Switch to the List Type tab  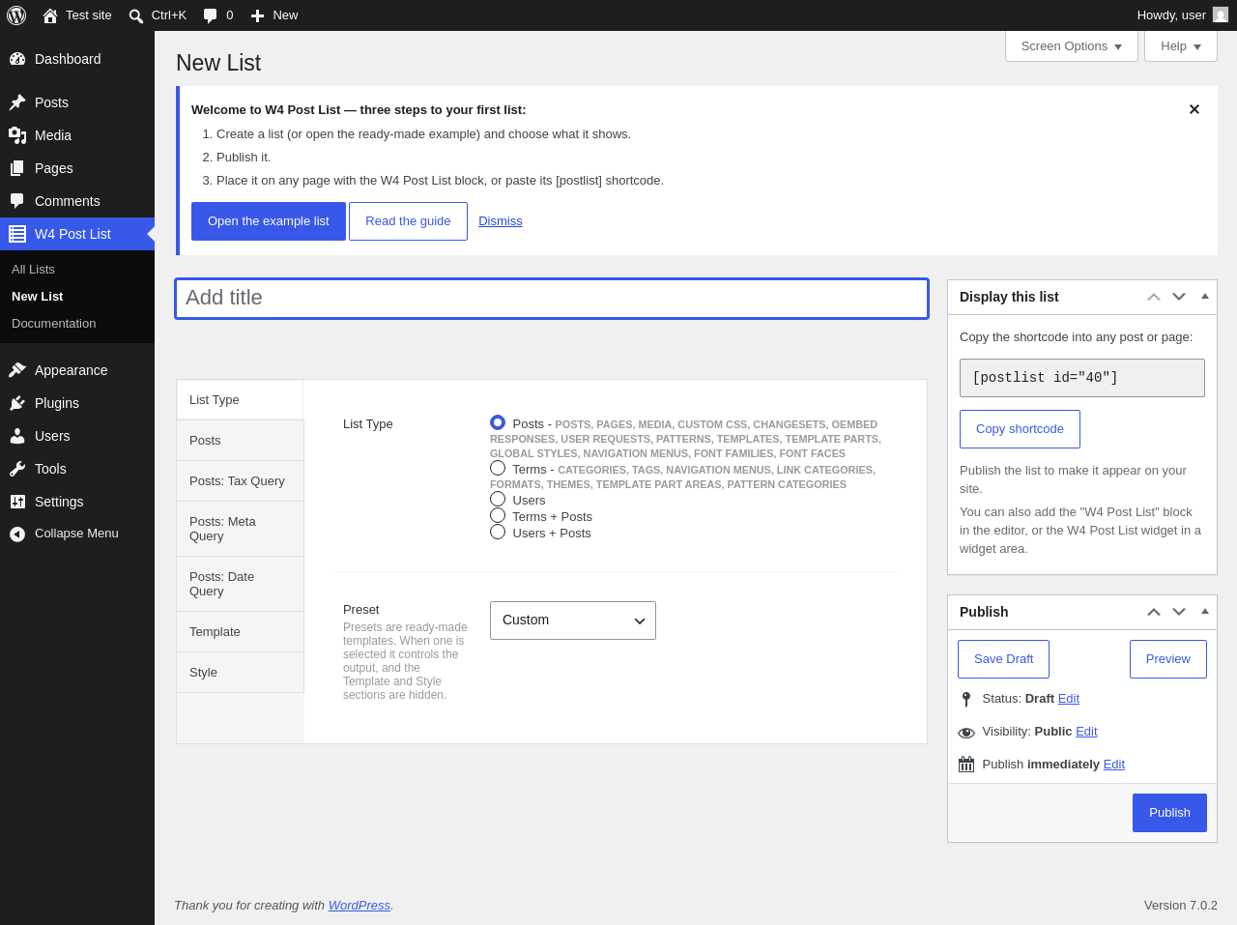pyautogui.click(x=240, y=400)
